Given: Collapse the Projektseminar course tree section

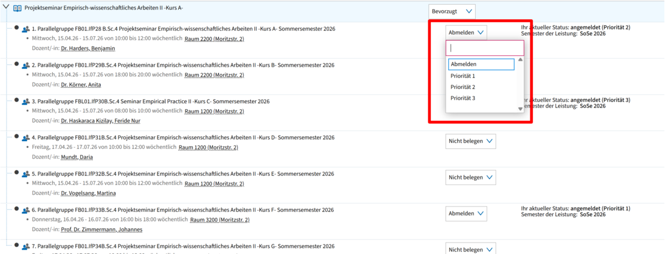Looking at the screenshot, I should (6, 8).
